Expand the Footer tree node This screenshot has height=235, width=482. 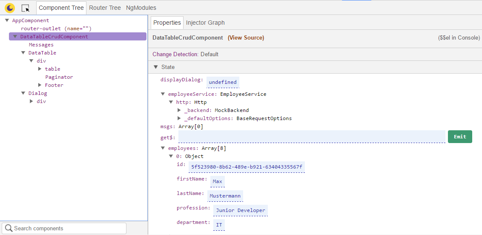tap(40, 85)
